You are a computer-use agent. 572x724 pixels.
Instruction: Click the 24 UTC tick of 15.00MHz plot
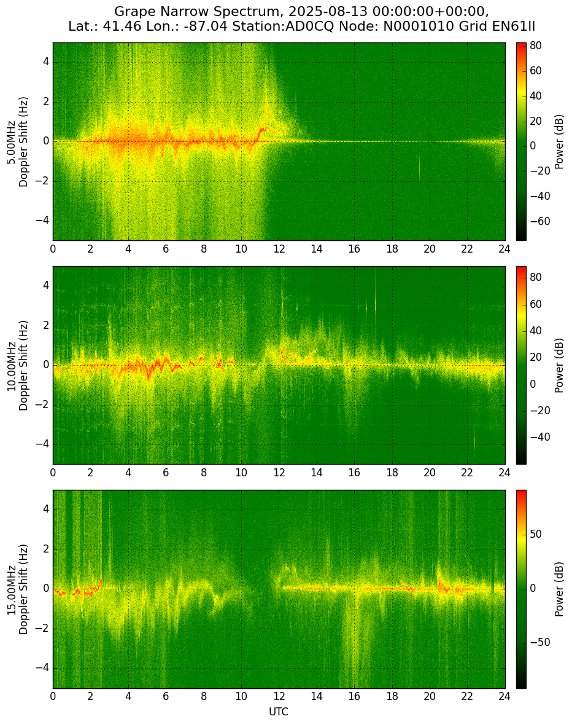[x=504, y=696]
